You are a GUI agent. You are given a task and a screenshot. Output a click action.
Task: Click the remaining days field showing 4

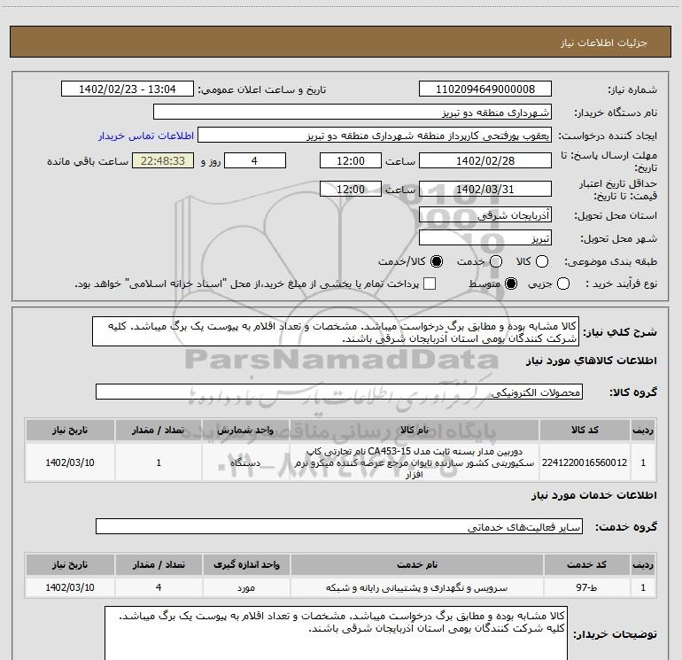[x=255, y=160]
